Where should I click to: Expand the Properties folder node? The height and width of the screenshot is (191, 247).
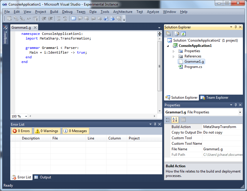(x=173, y=51)
